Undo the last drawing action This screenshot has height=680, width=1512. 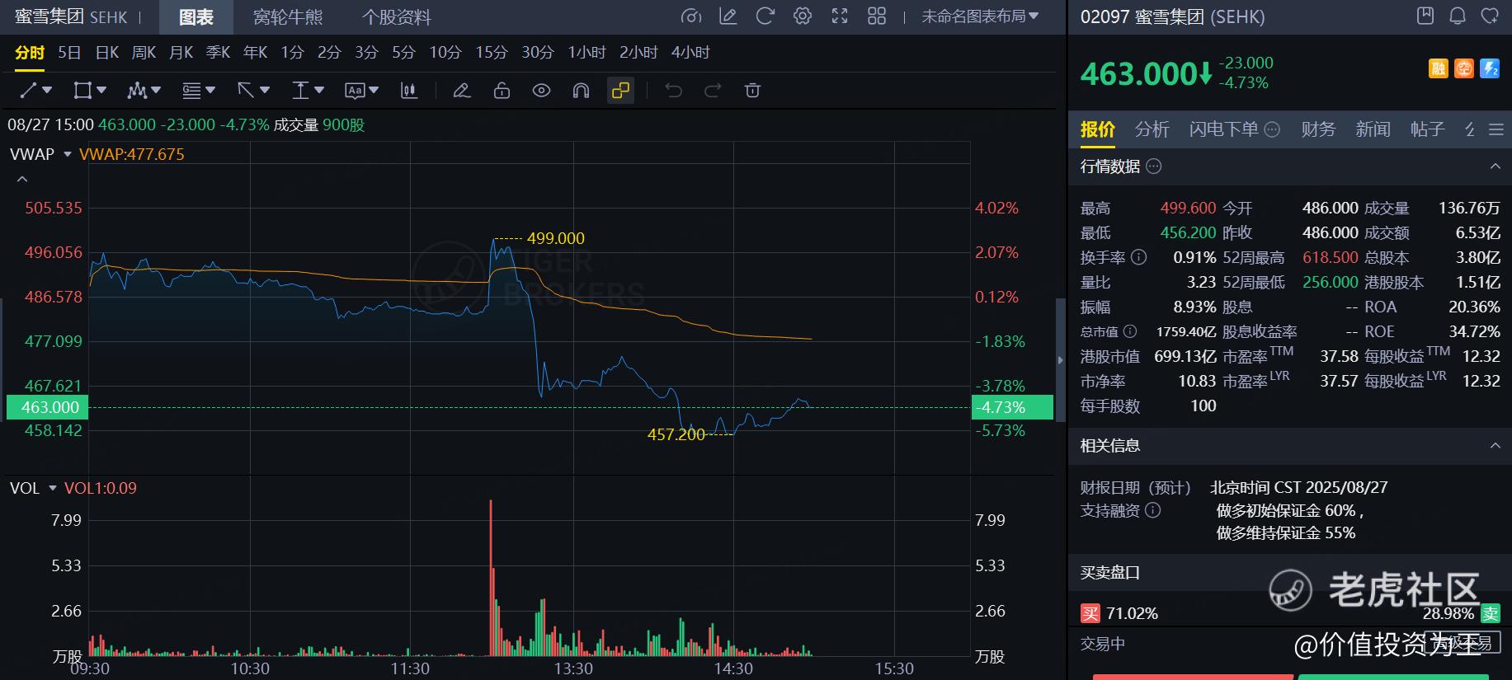[673, 91]
